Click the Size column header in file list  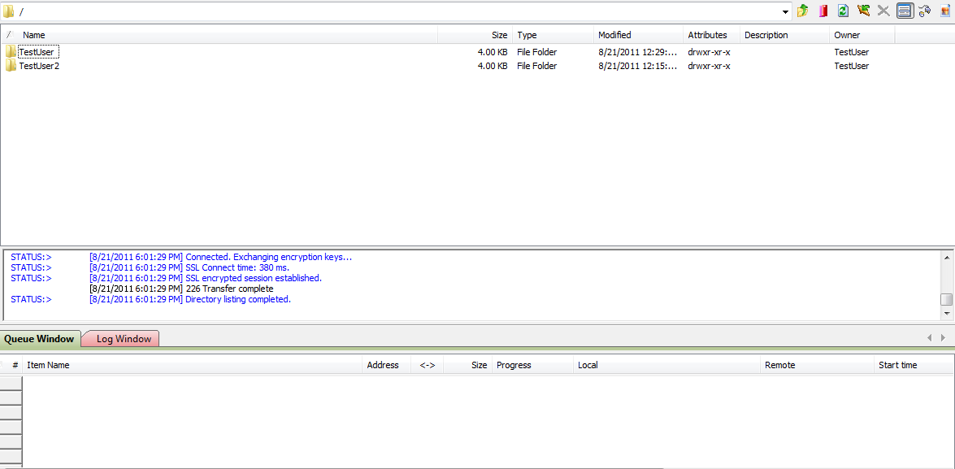tap(499, 35)
